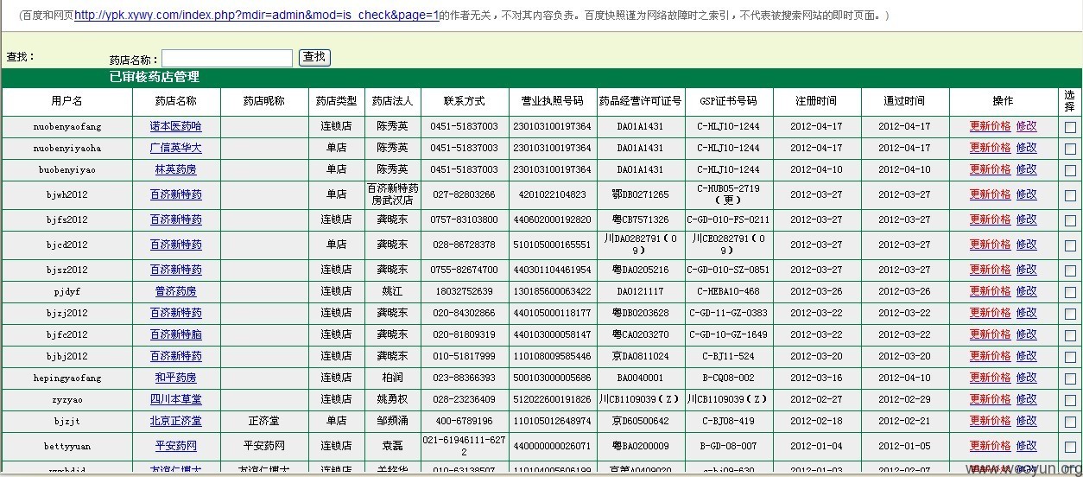1083x477 pixels.
Task: Select permit number 粤BA0200009 cell
Action: (x=640, y=446)
